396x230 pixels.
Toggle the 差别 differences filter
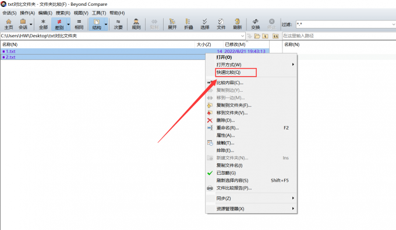[x=59, y=24]
